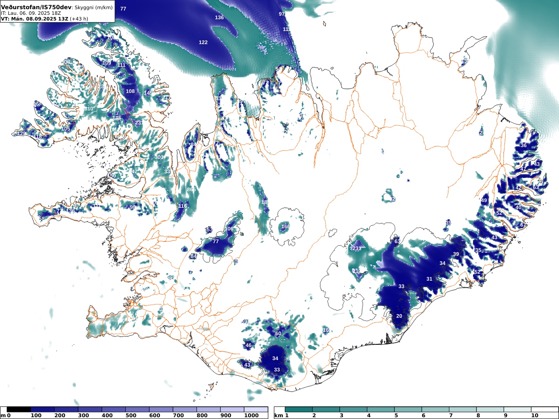559x419 pixels.
Task: Click the "116" value on the map
Action: (183, 206)
